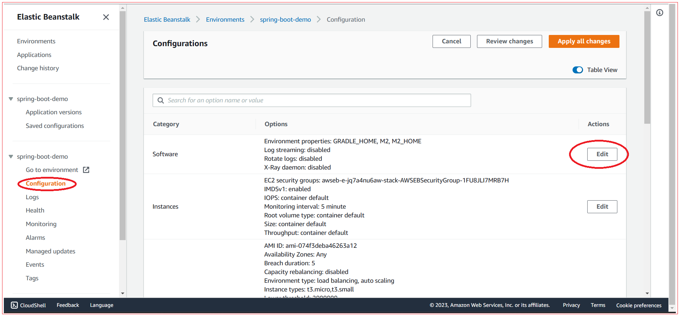Open Change history in the sidebar
Screen dimensions: 680x317
coord(38,68)
